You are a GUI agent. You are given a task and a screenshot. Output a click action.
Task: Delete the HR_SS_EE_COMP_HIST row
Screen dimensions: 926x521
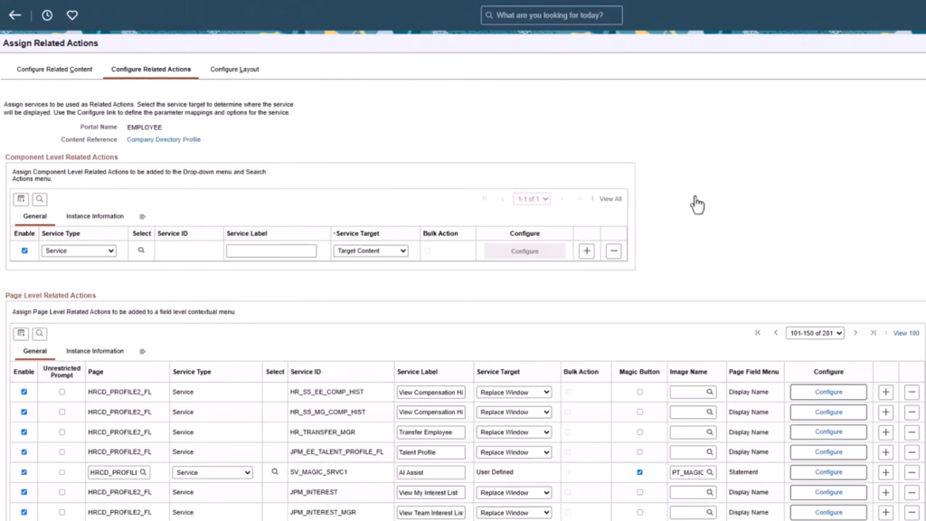point(912,393)
